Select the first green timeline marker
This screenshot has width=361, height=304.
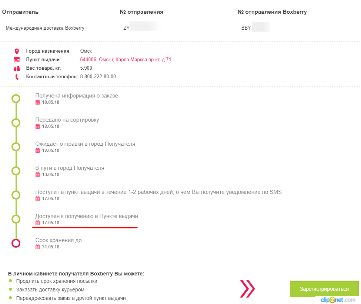coord(16,99)
